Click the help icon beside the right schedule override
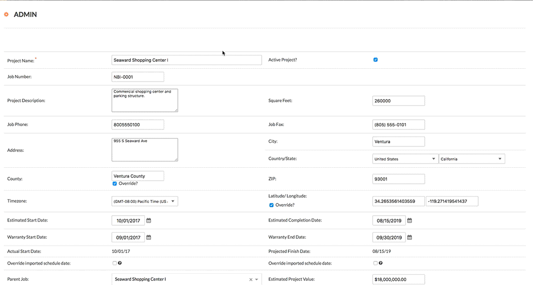The image size is (533, 285). (381, 263)
